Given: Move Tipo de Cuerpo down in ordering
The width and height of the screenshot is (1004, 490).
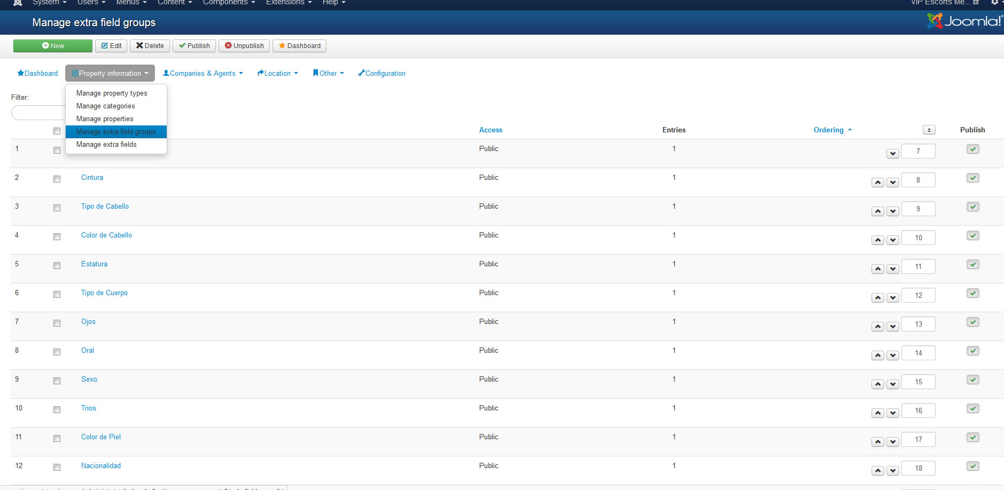Looking at the screenshot, I should (893, 298).
